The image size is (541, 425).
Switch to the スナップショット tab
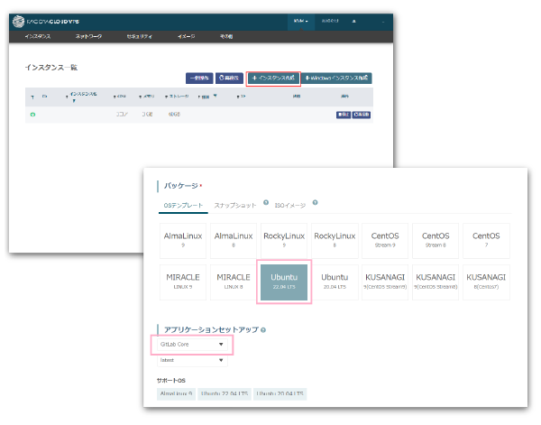235,205
